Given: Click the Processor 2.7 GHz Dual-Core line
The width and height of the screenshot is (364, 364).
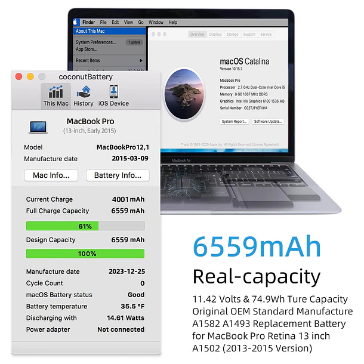Looking at the screenshot, I should [252, 88].
